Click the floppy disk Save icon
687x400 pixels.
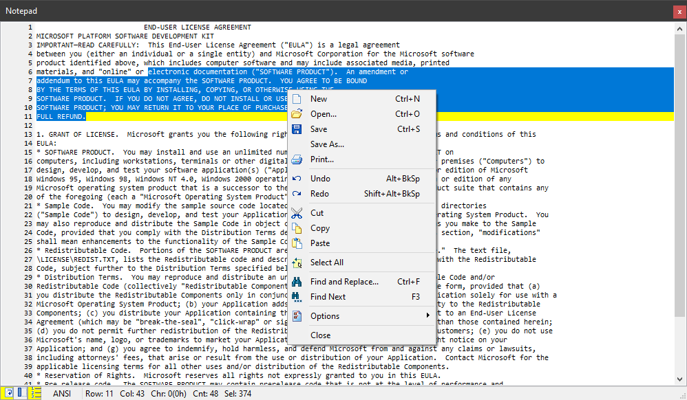297,129
